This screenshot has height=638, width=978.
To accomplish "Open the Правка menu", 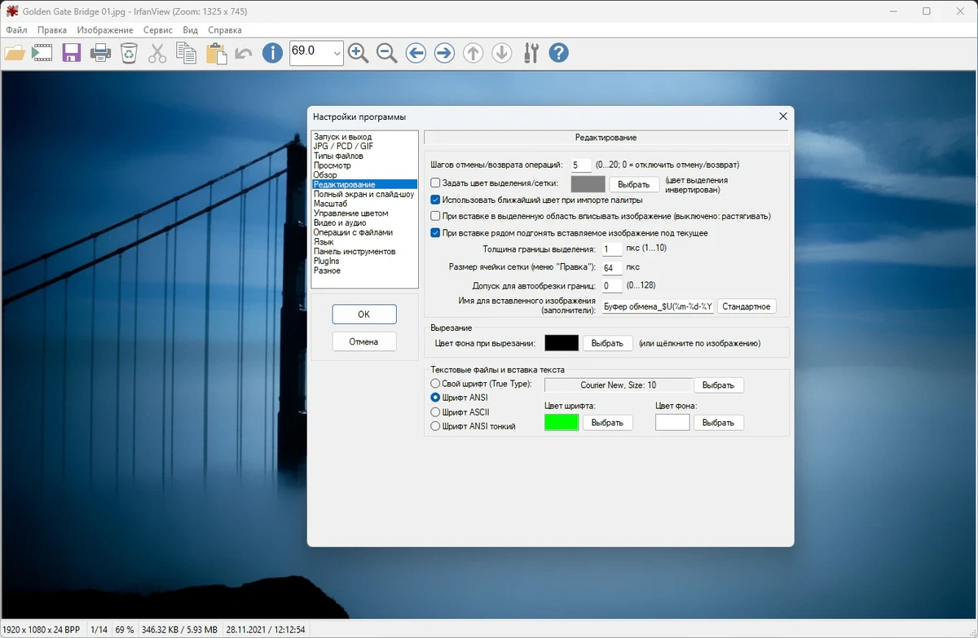I will click(52, 30).
